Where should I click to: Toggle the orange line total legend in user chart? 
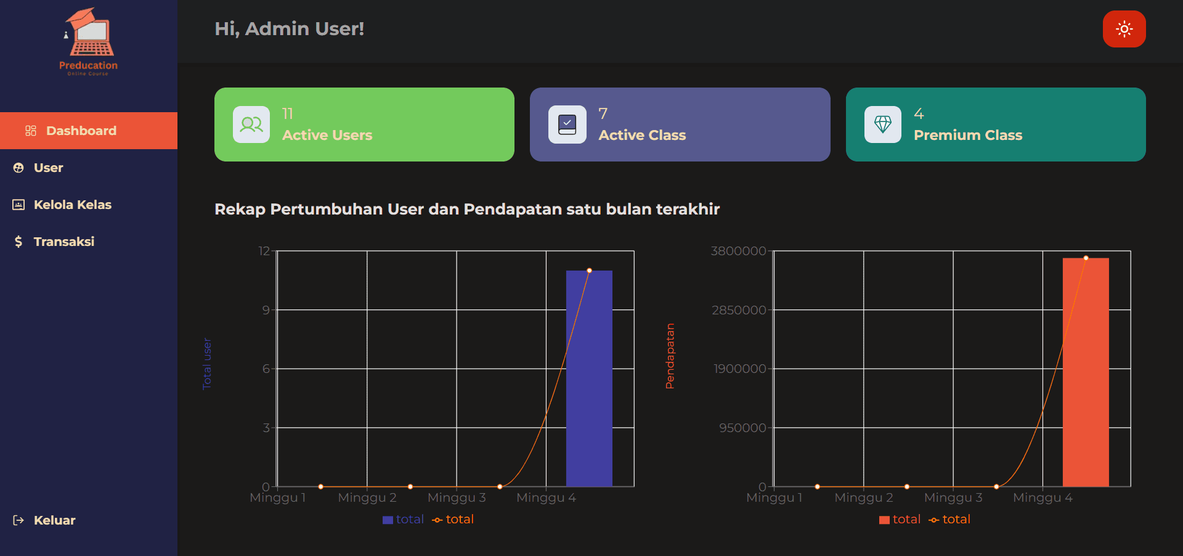coord(453,520)
